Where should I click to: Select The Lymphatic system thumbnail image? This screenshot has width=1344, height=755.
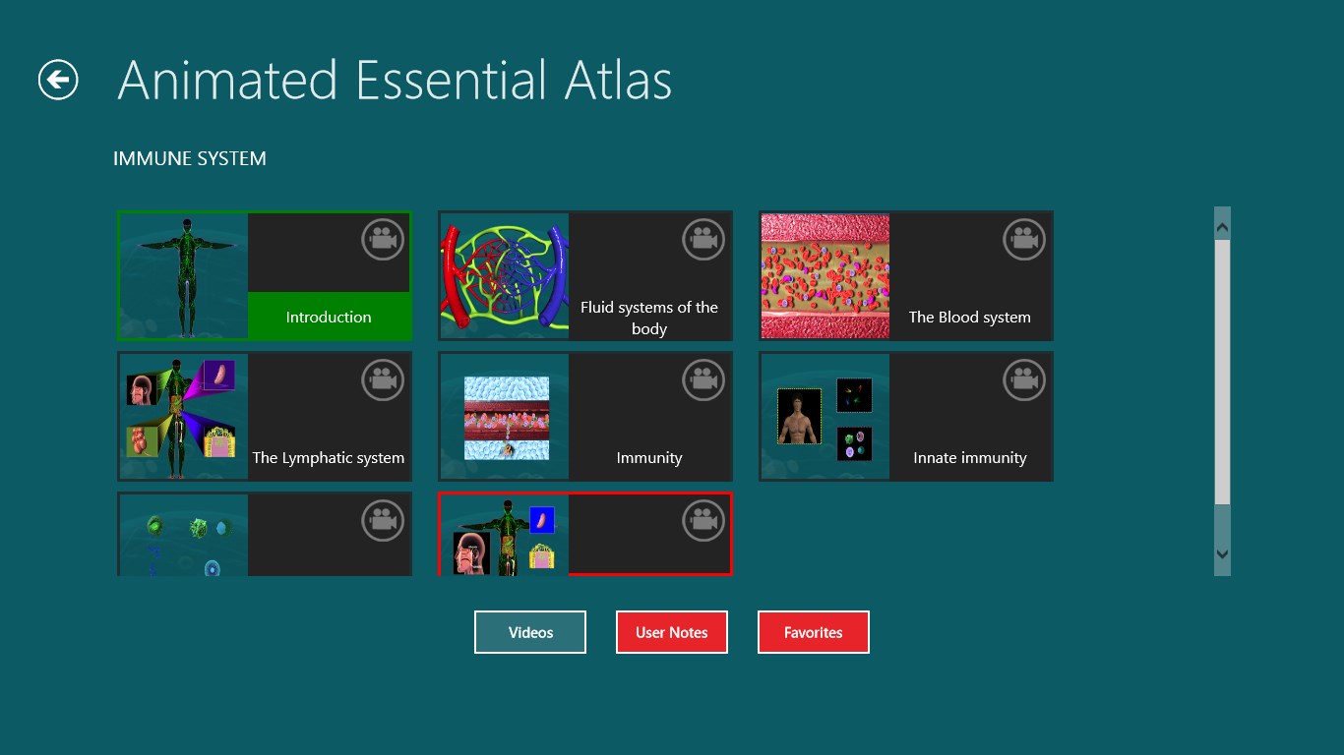[183, 417]
